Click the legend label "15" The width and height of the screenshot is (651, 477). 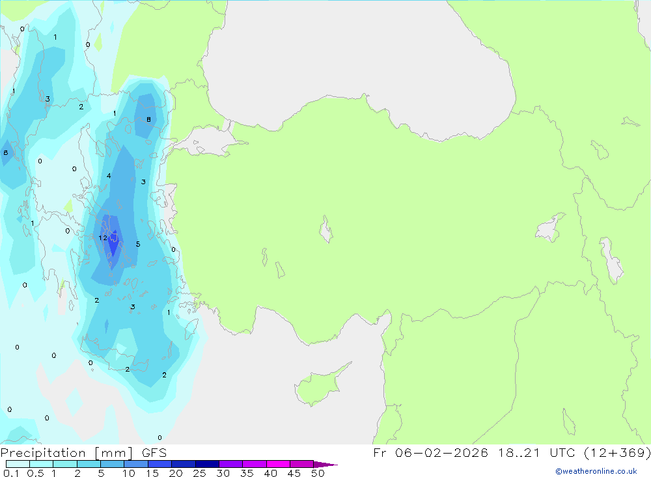pyautogui.click(x=152, y=473)
